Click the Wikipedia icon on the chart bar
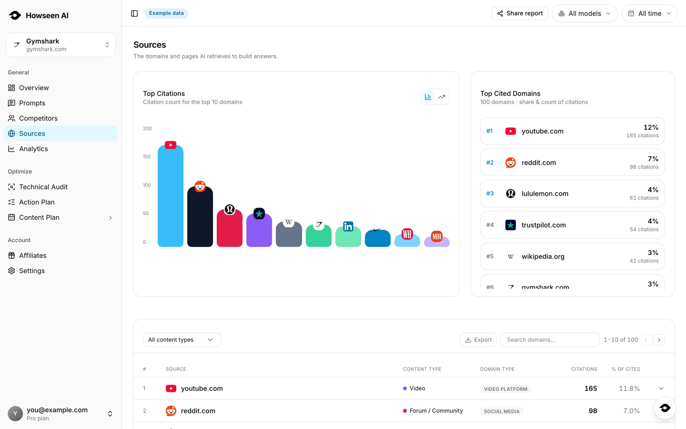 pos(289,222)
